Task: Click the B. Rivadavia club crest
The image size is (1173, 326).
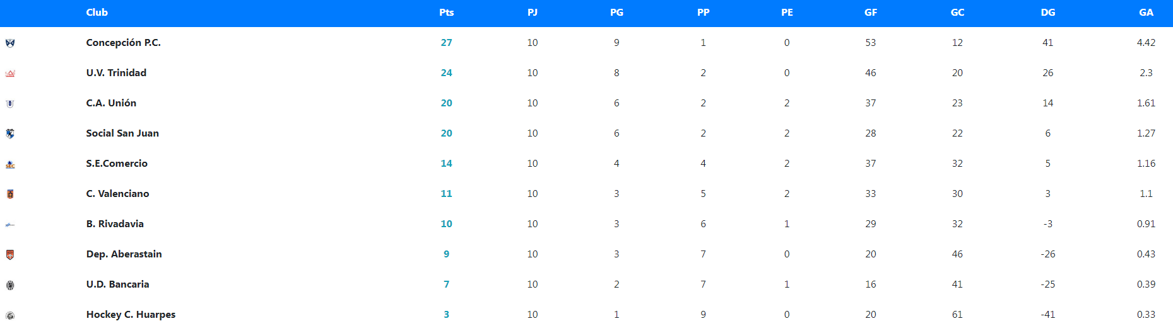Action: coord(10,224)
